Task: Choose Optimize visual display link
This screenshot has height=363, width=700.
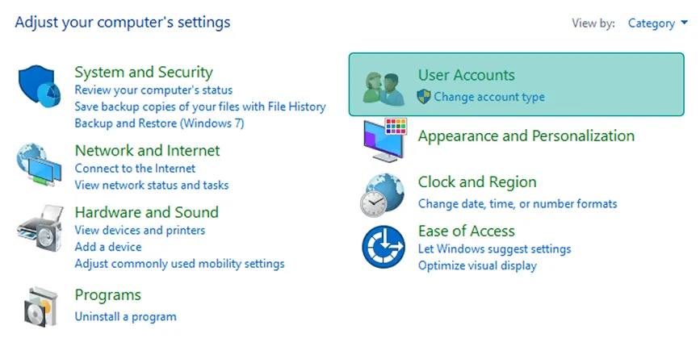Action: pyautogui.click(x=478, y=265)
